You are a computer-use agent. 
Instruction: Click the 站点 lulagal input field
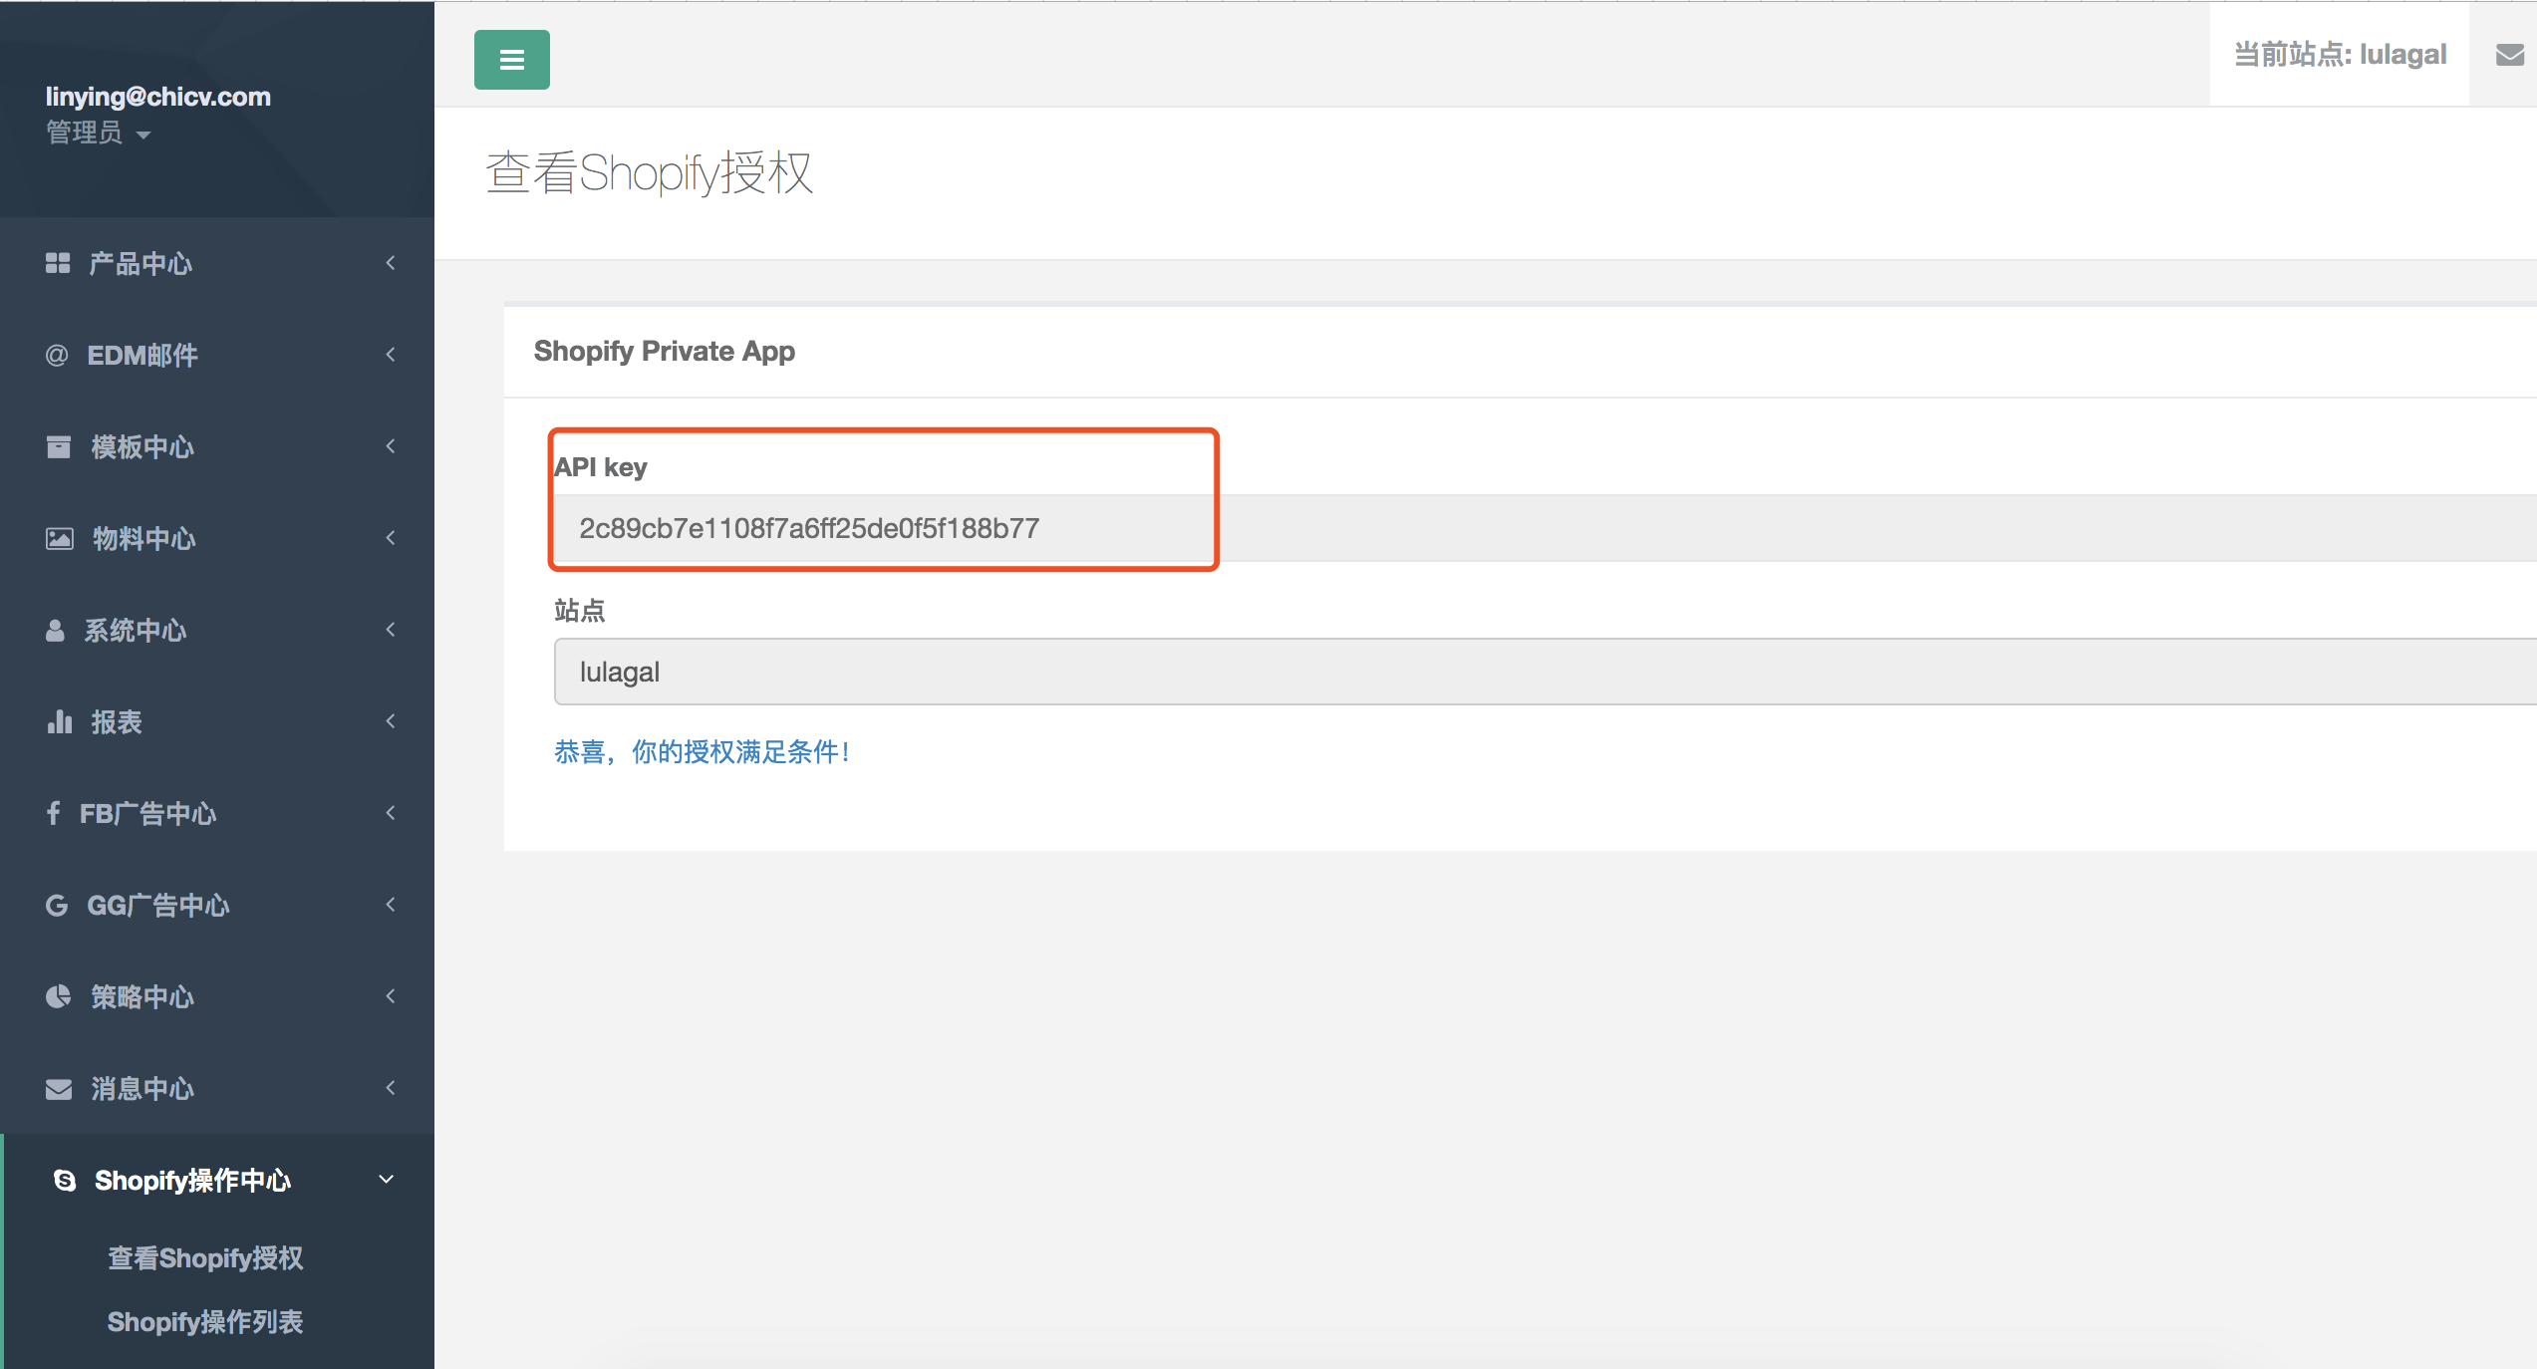tap(1546, 672)
